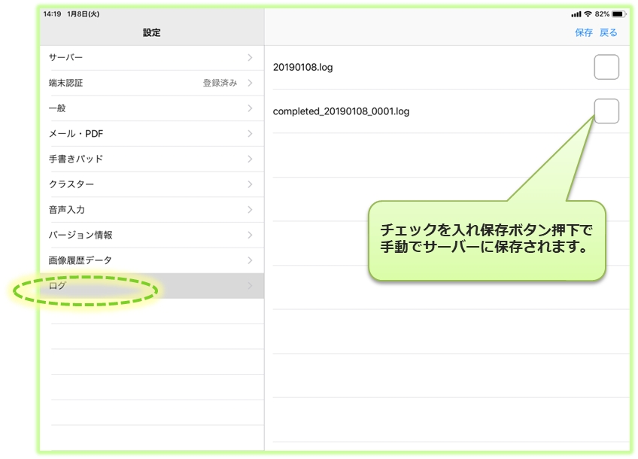
Task: View バージョン情報 details
Action: [x=150, y=235]
